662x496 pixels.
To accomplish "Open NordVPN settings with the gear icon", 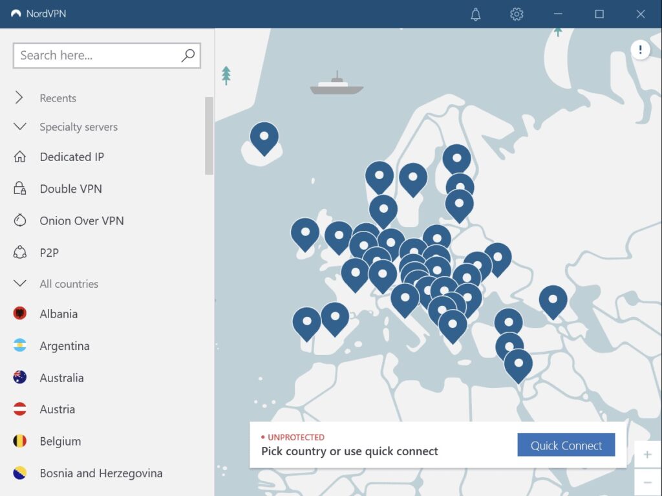I will pos(517,14).
